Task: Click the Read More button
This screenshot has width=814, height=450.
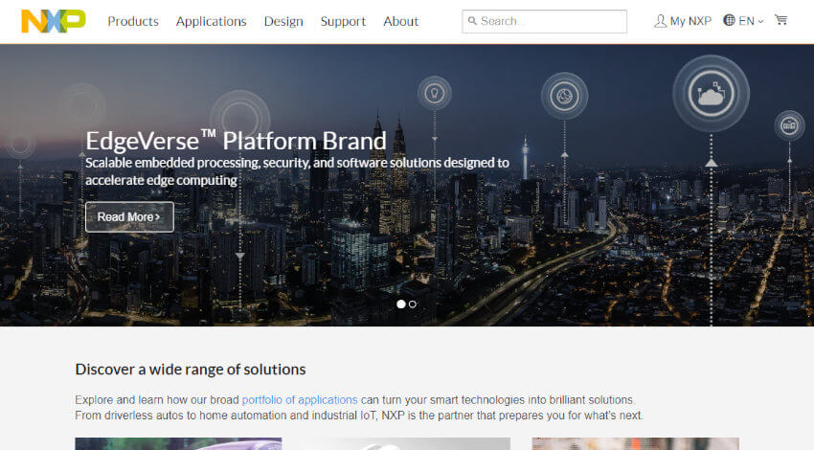Action: point(129,217)
